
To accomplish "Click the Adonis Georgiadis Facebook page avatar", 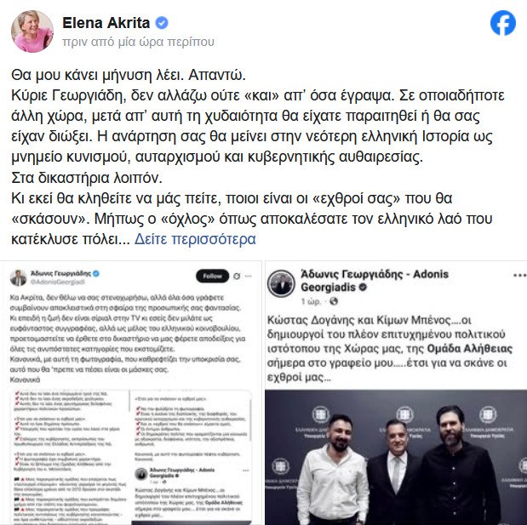I will pyautogui.click(x=281, y=283).
